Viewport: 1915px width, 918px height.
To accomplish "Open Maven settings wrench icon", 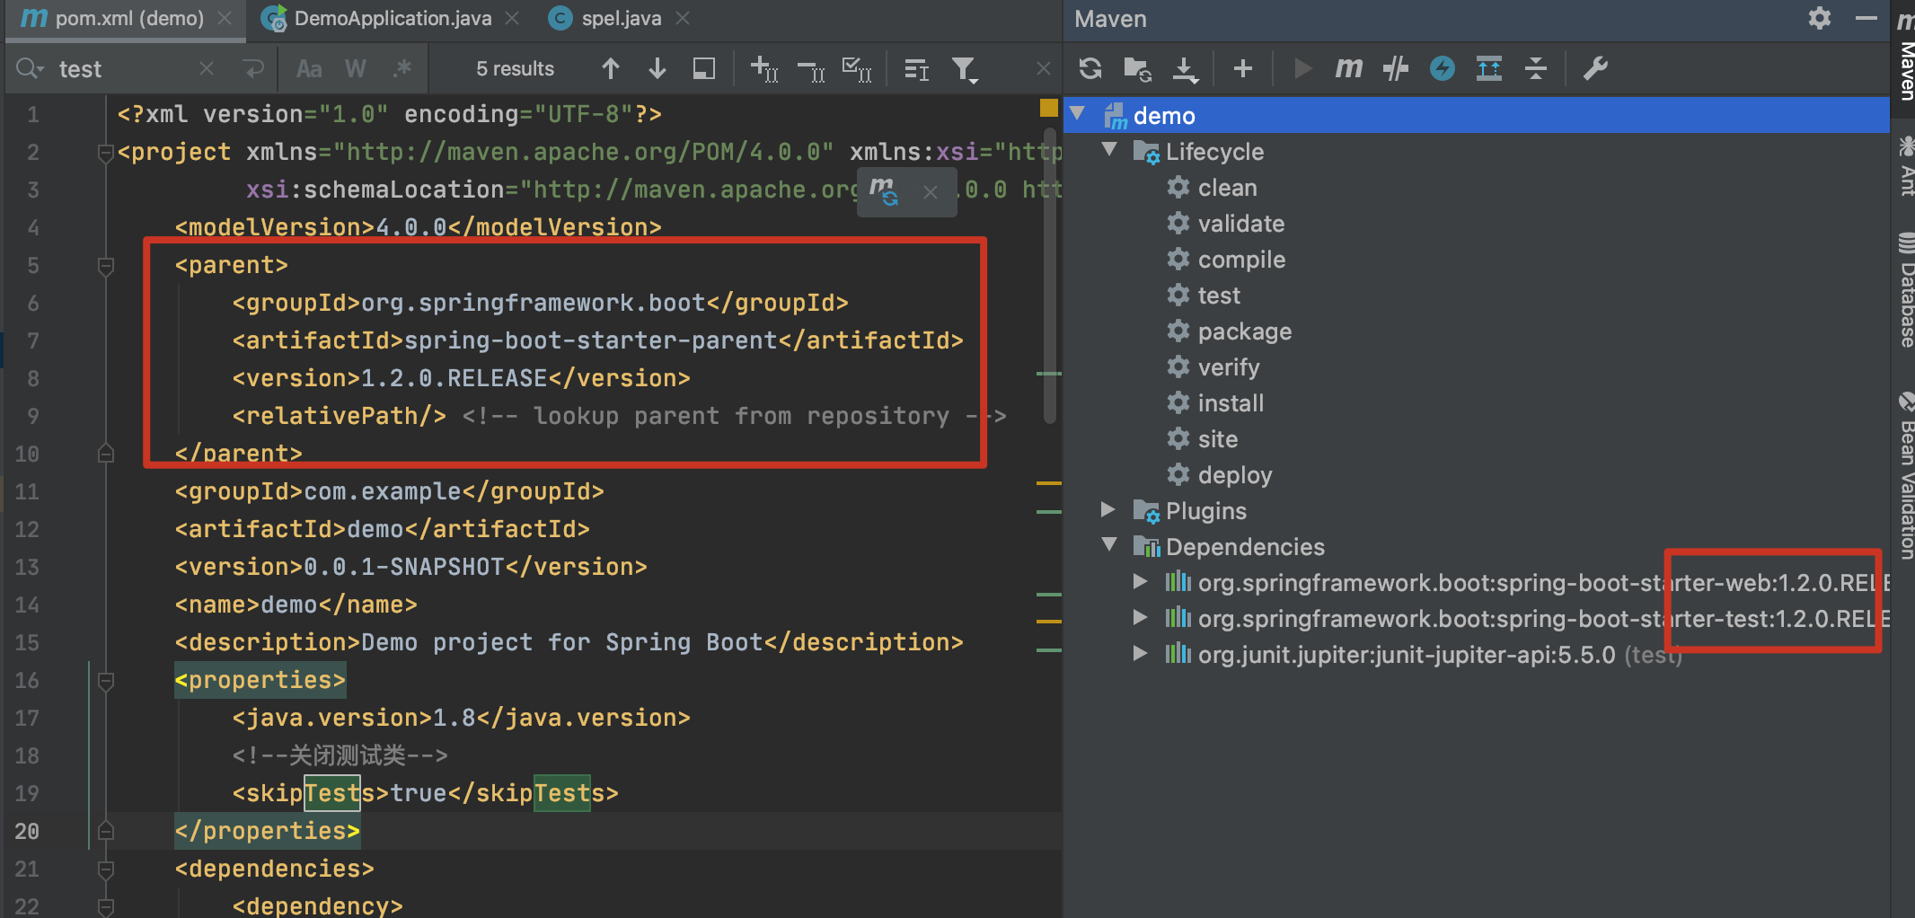I will click(x=1595, y=68).
